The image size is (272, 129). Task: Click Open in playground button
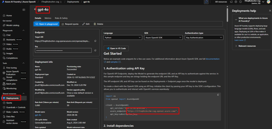pos(46,24)
